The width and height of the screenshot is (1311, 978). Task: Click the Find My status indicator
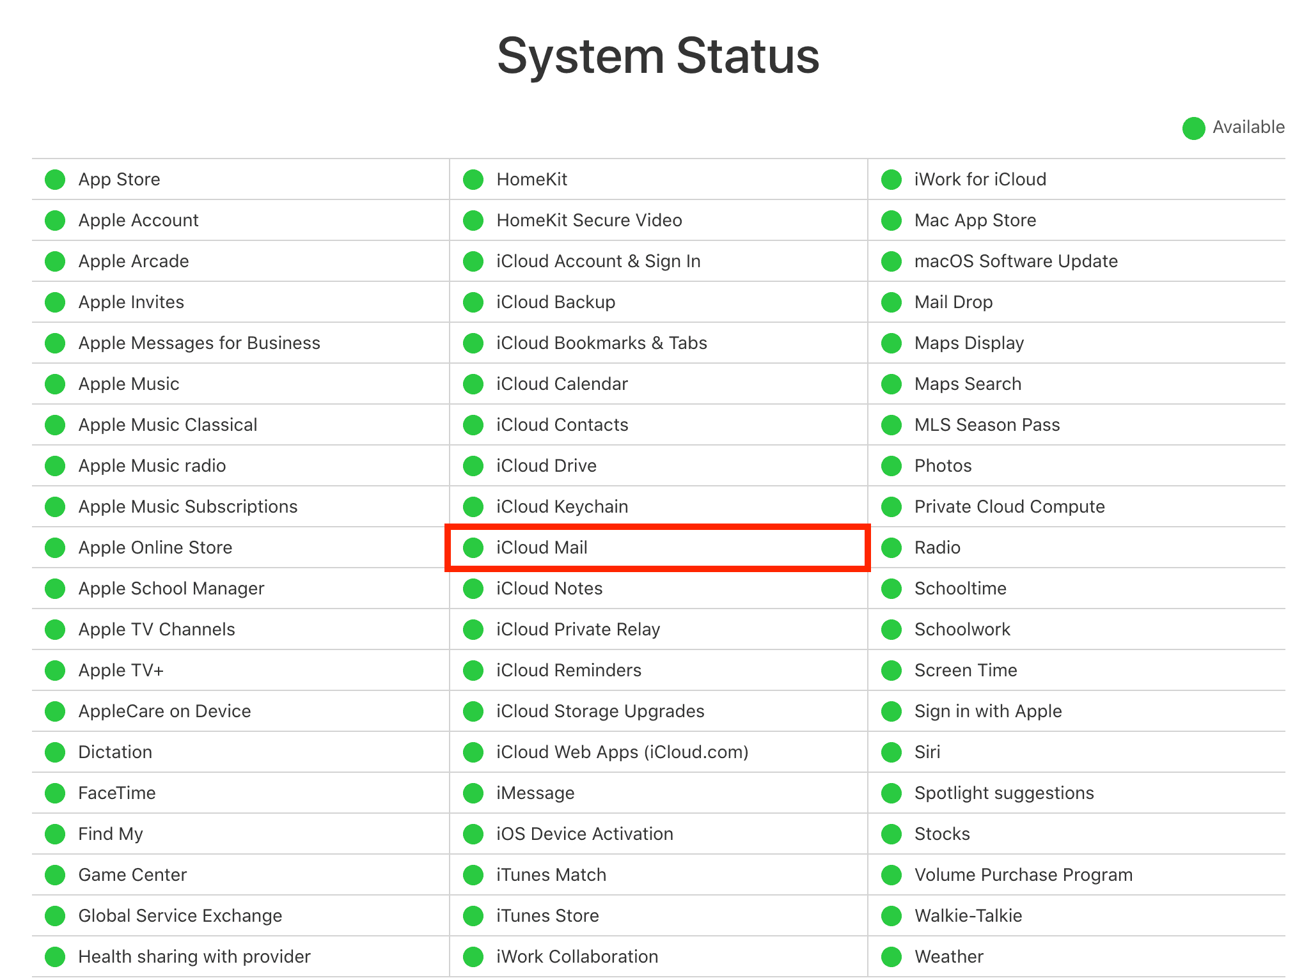(55, 834)
